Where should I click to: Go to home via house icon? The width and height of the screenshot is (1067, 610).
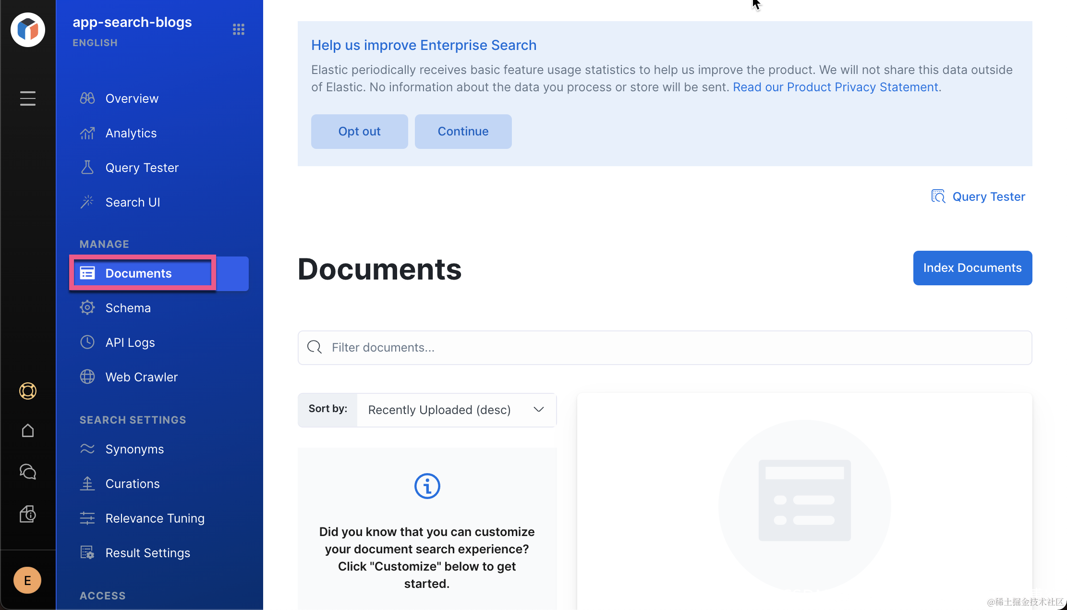point(28,430)
